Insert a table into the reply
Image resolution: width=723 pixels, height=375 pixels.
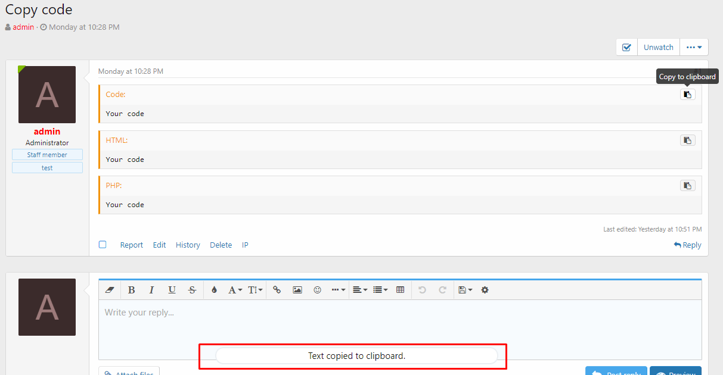click(400, 290)
